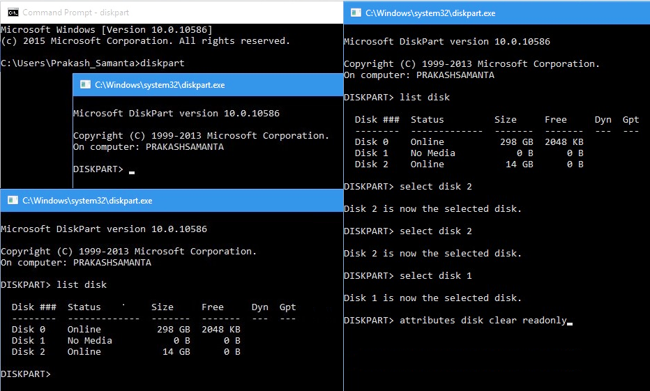Click the 'Free' header in the bottom-left window
This screenshot has height=391, width=650.
(213, 307)
